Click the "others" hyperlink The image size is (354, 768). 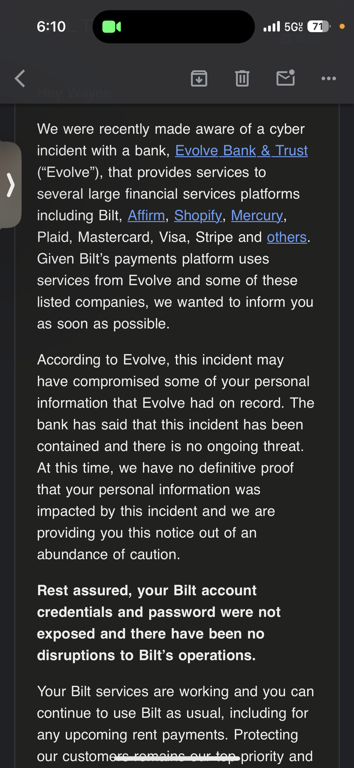pyautogui.click(x=287, y=237)
